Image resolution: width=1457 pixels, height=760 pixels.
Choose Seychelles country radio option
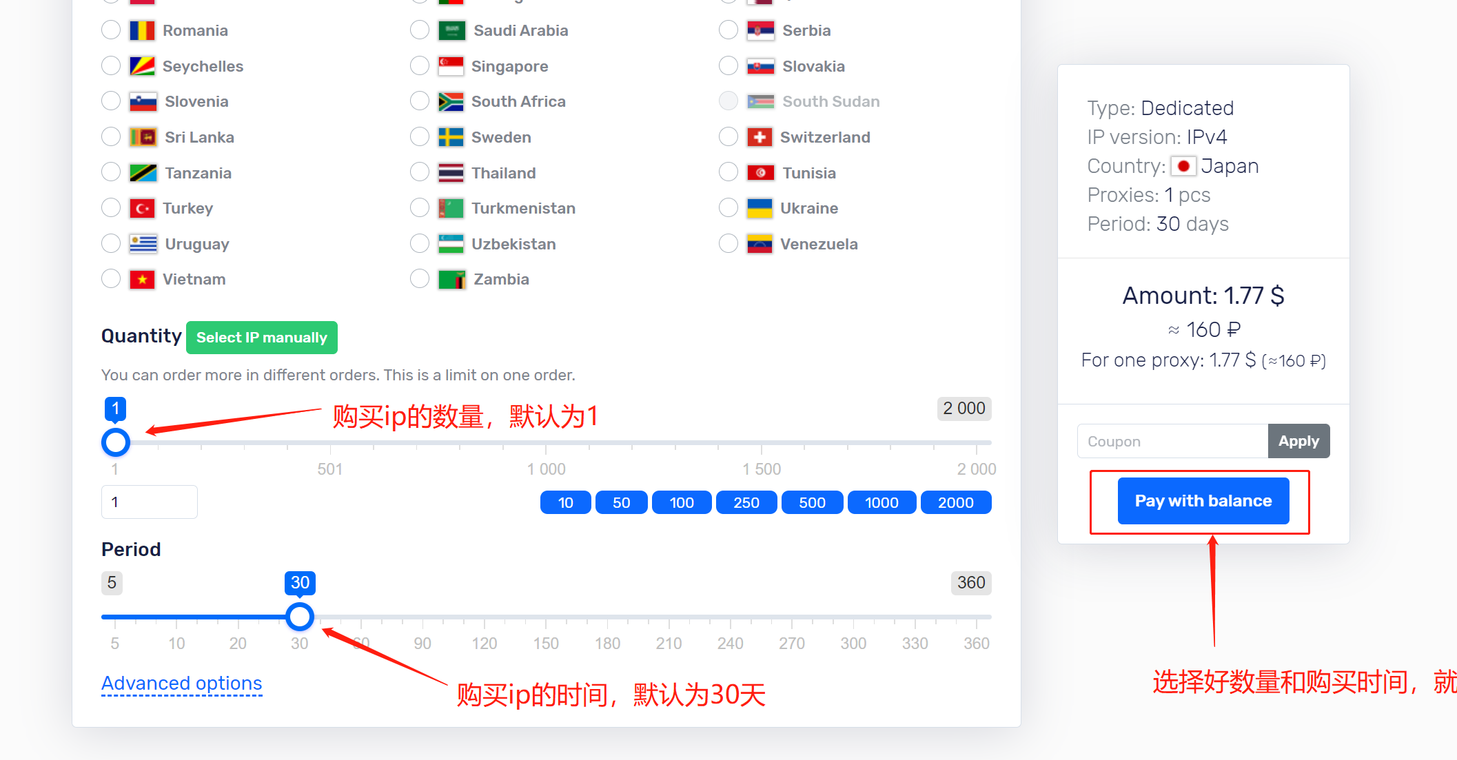coord(111,66)
